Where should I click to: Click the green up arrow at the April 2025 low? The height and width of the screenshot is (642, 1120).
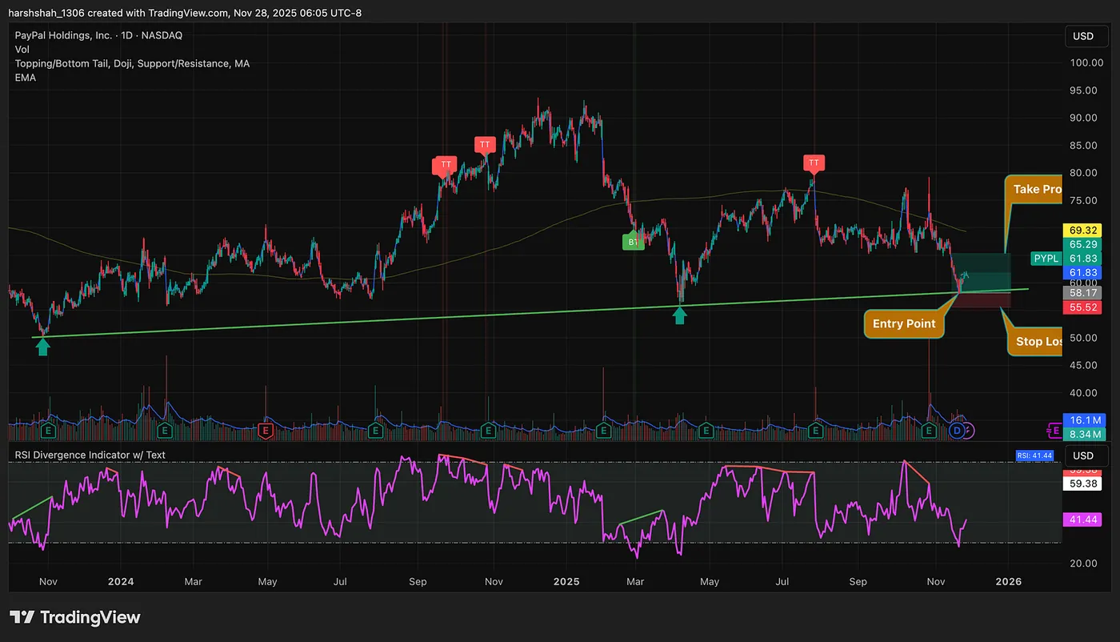pos(679,316)
